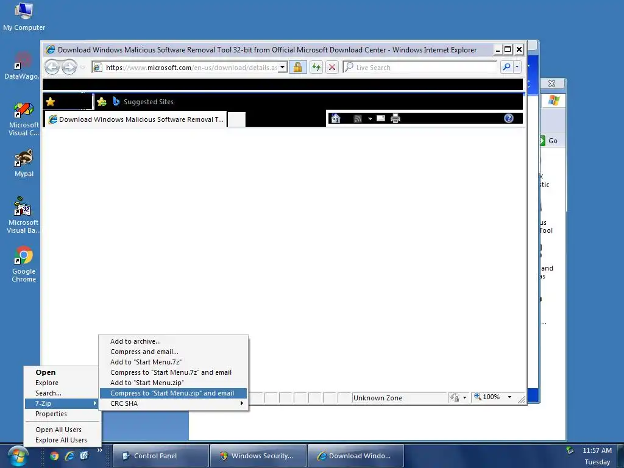
Task: Click the Windows Start orb
Action: tap(18, 456)
